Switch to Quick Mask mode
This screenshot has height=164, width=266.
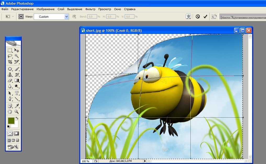pos(16,133)
